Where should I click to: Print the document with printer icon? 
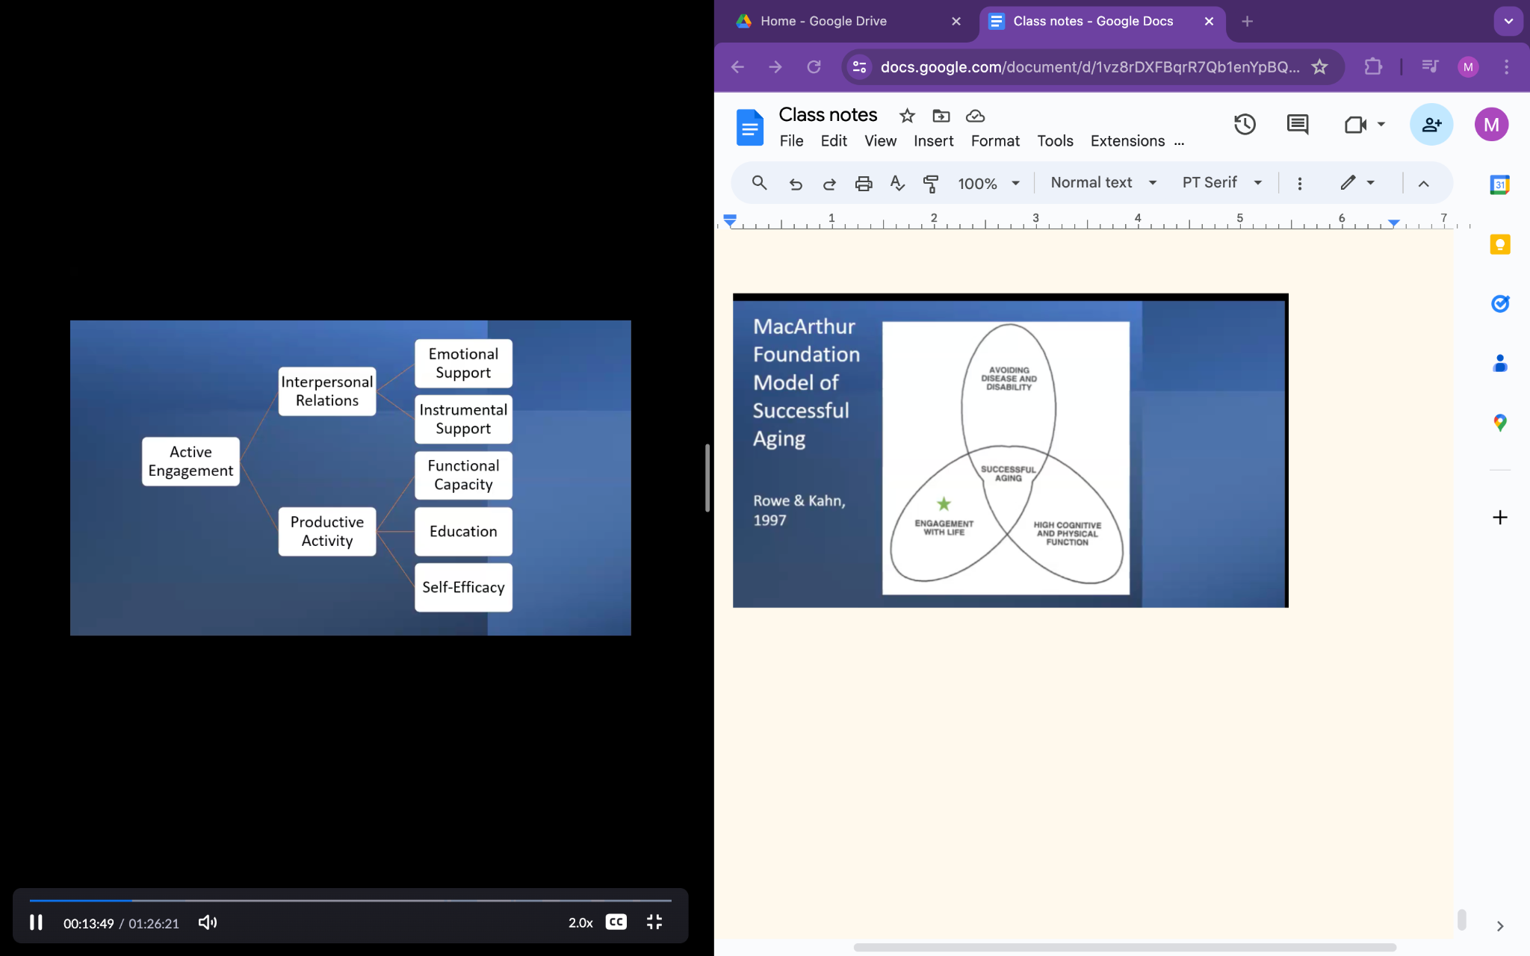click(864, 184)
